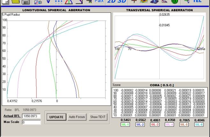Click the % Pupil Radius axis label

[x=11, y=15]
